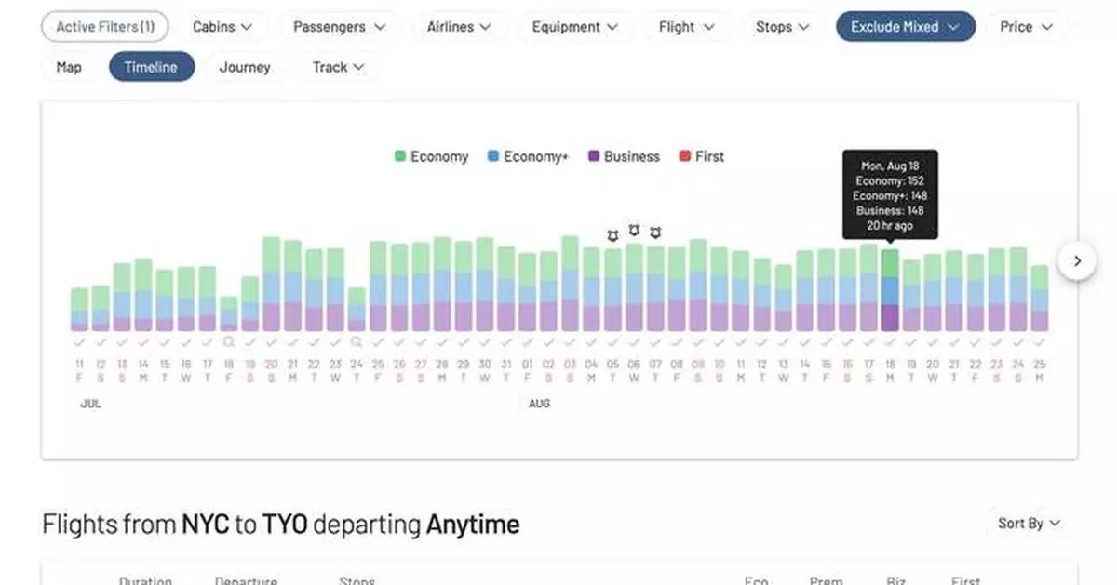Open the Sort By dropdown
Image resolution: width=1117 pixels, height=585 pixels.
pyautogui.click(x=1030, y=523)
